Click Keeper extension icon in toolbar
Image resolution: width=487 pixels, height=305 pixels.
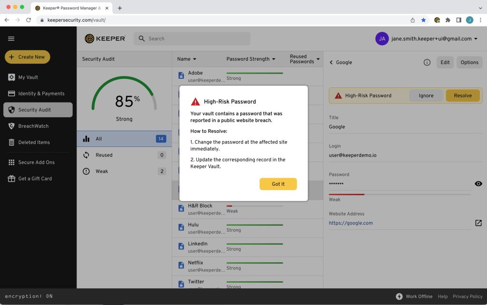pos(437,20)
